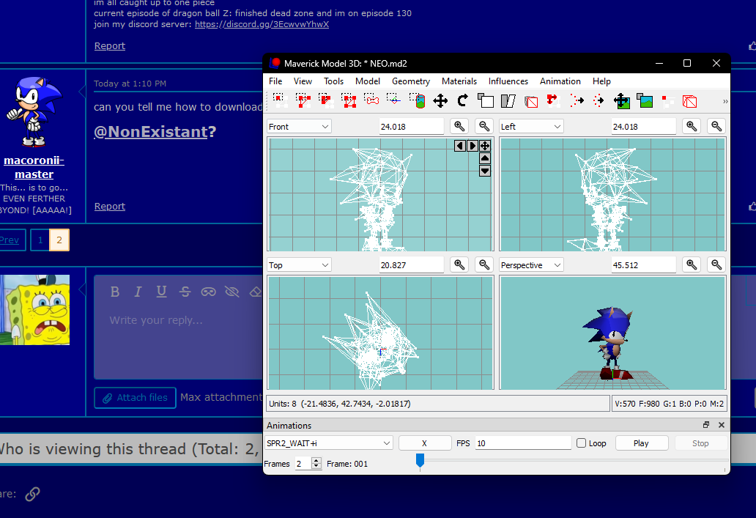The image size is (756, 518).
Task: Zoom out on the Top viewport
Action: (x=484, y=264)
